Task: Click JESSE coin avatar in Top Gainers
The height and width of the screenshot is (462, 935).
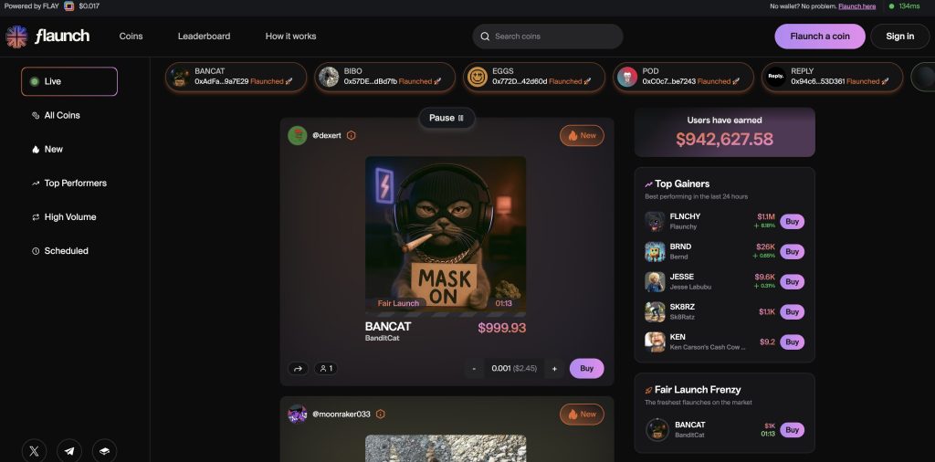Action: point(655,281)
